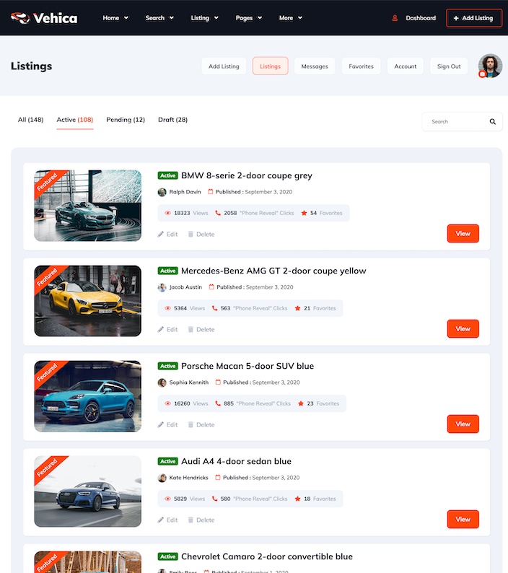
Task: Click the pencil icon for Mercedes-Benz listing
Action: coord(160,330)
